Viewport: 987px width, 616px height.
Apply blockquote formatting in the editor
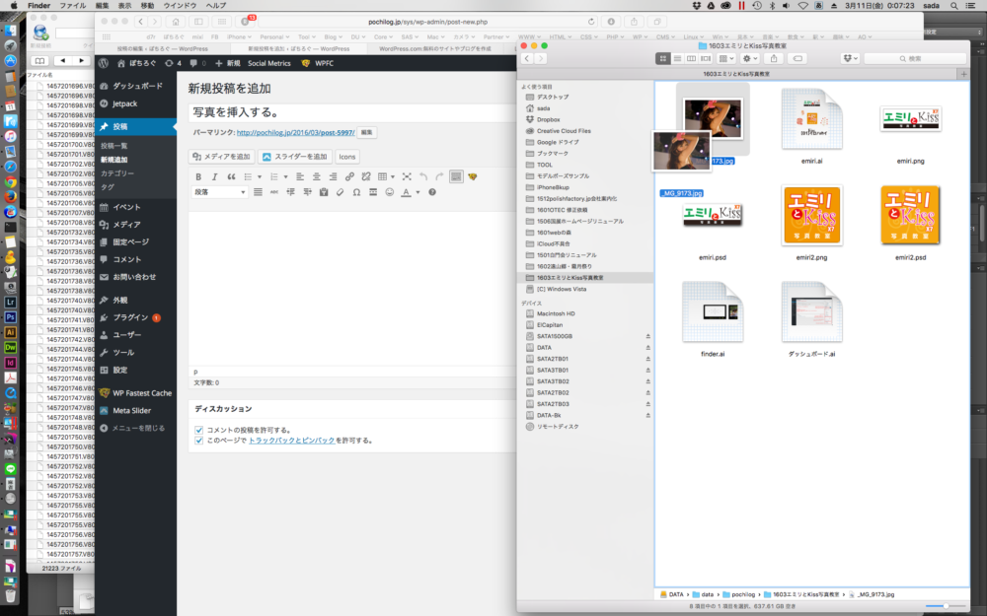pyautogui.click(x=231, y=176)
